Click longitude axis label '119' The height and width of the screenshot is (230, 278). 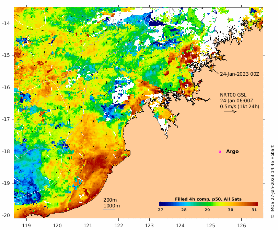(x=26, y=226)
